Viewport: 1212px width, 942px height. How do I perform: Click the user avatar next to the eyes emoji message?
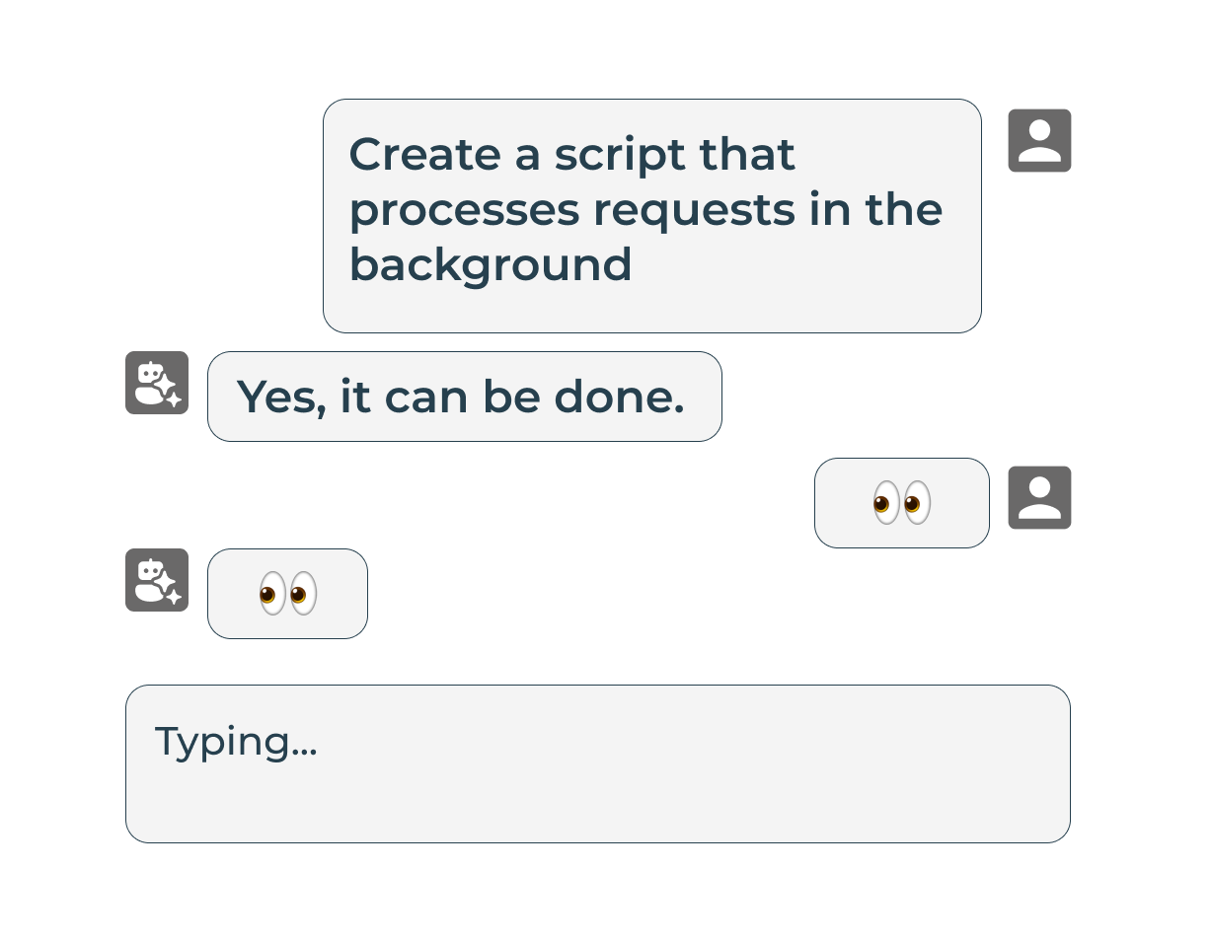pos(1039,498)
